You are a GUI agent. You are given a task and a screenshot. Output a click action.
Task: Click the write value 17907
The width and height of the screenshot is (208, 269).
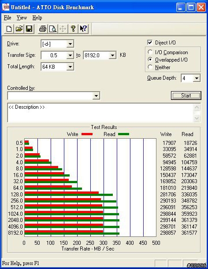pos(169,143)
